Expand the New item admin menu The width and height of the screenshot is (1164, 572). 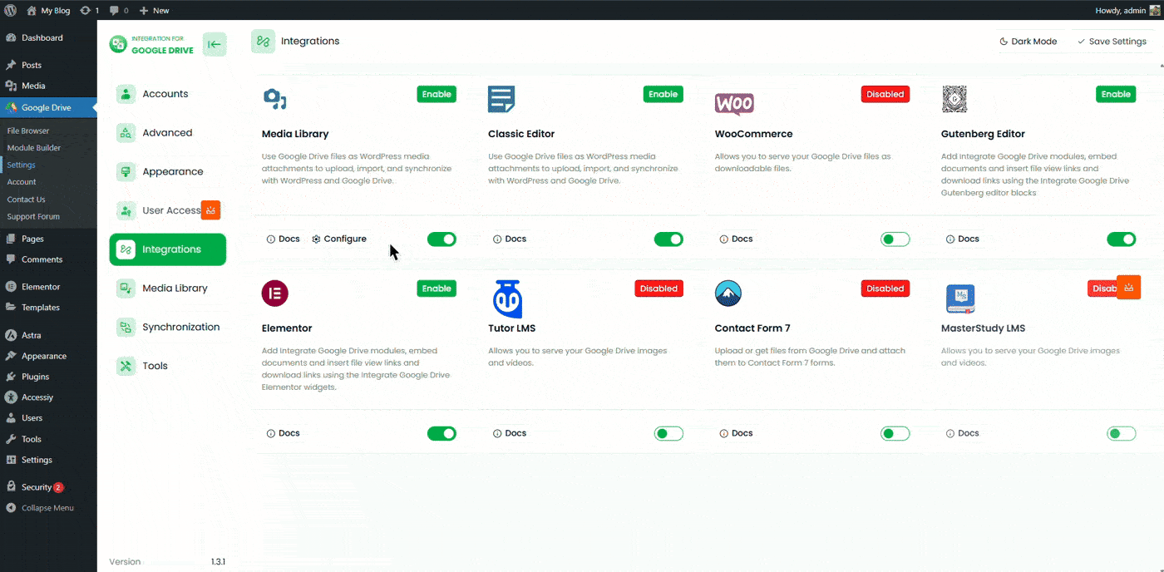[152, 10]
